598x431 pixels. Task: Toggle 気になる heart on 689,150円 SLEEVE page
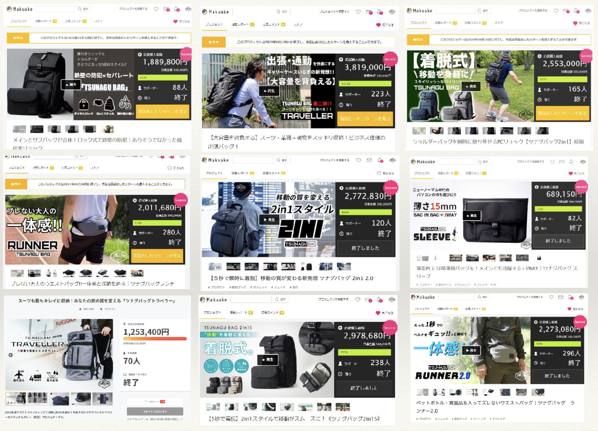[576, 173]
